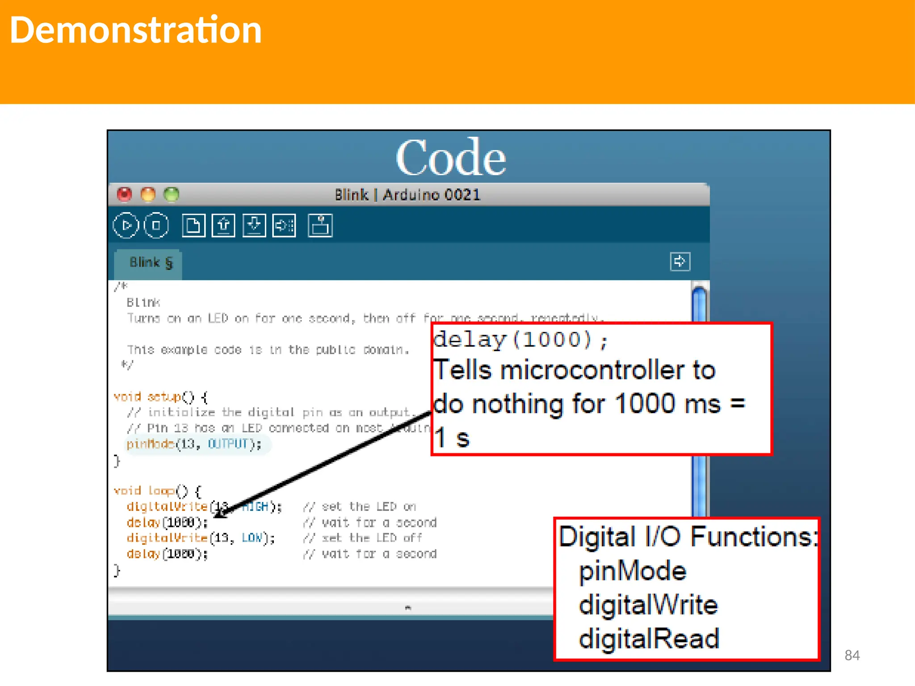Click the red close window button
915x686 pixels.
pyautogui.click(x=125, y=194)
